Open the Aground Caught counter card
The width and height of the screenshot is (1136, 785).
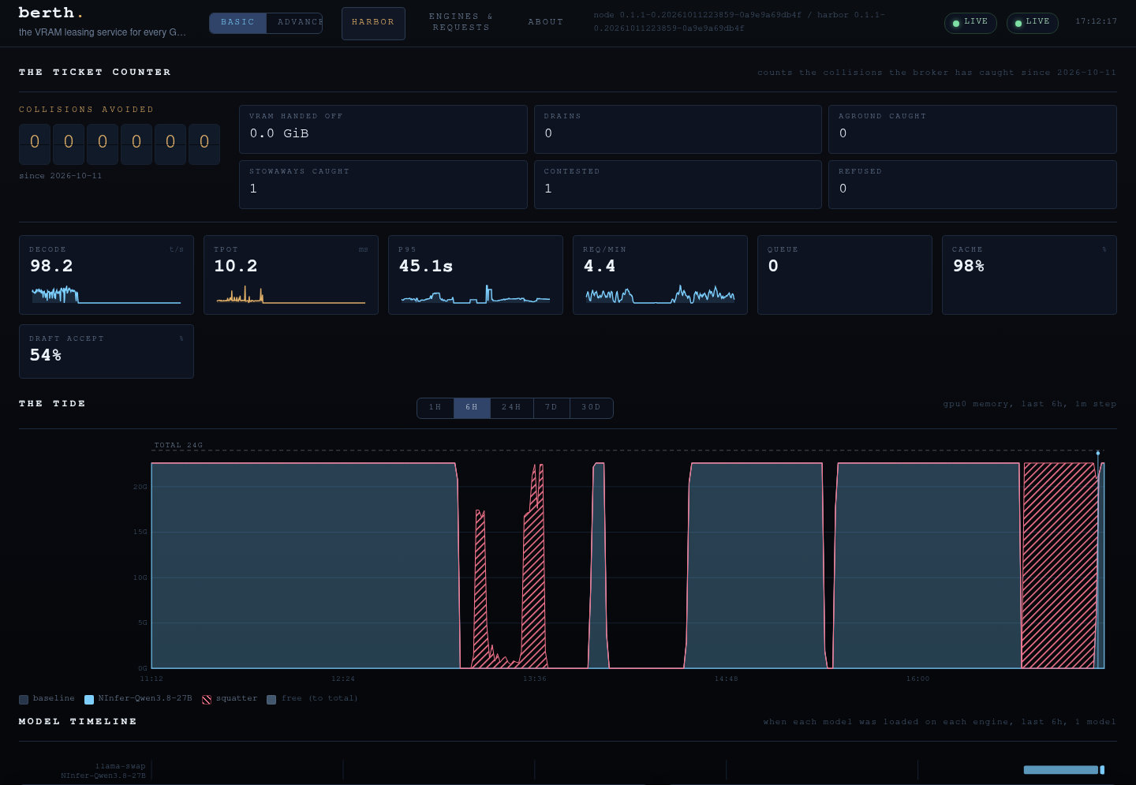coord(973,129)
